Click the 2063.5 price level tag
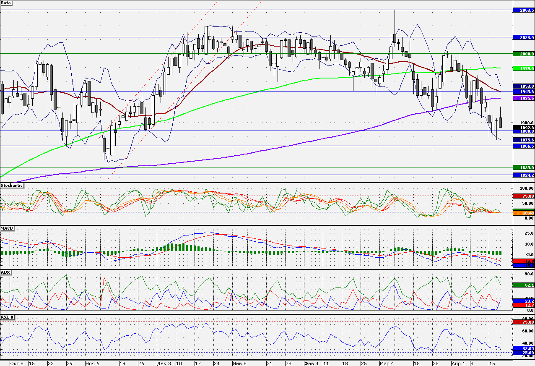Image resolution: width=535 pixels, height=366 pixels. click(x=524, y=10)
